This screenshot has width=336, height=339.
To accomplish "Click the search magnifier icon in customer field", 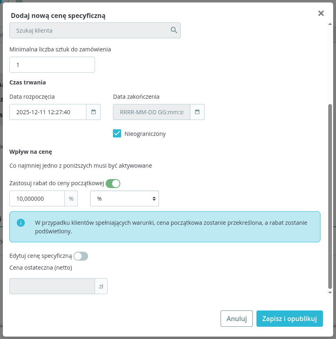I will click(x=174, y=30).
